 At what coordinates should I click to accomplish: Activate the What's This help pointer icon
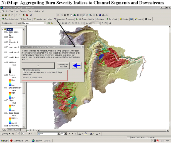click(31, 15)
